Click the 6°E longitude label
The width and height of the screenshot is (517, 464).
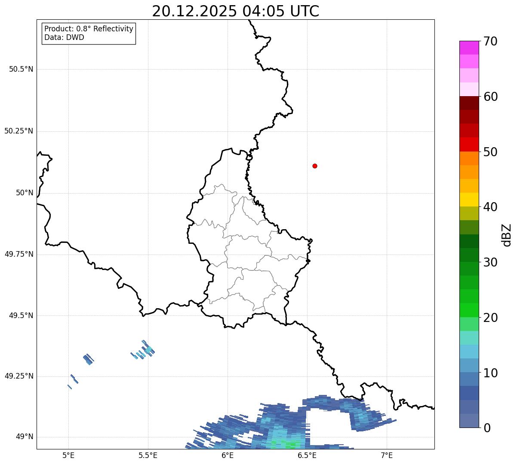[x=228, y=455]
